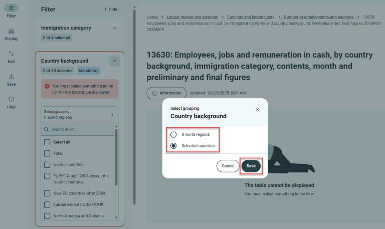Click The table cannot be displayed message

[279, 185]
